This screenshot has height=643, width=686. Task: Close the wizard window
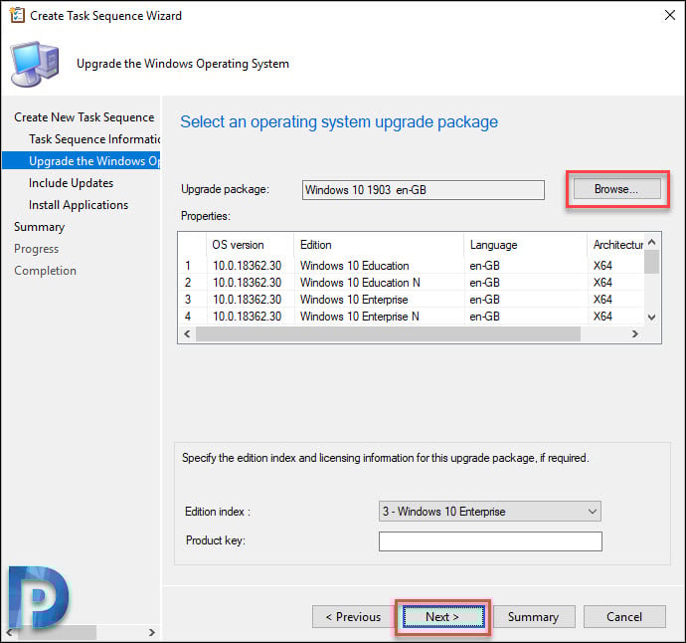click(669, 15)
